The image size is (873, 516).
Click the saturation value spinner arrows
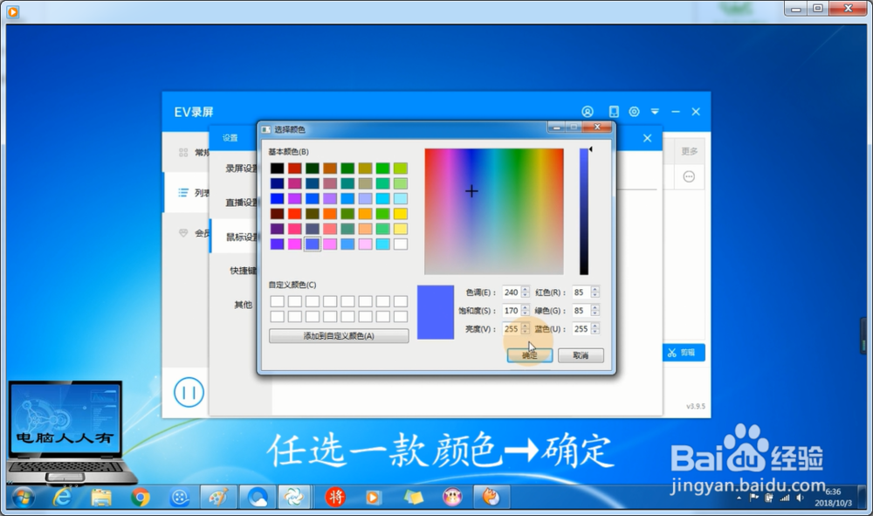pos(525,311)
